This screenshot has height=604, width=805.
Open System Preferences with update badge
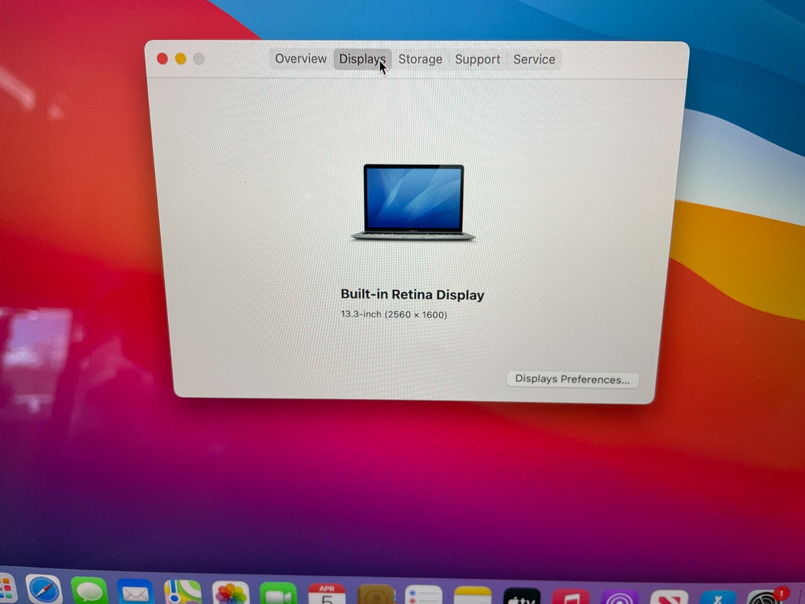tap(766, 596)
